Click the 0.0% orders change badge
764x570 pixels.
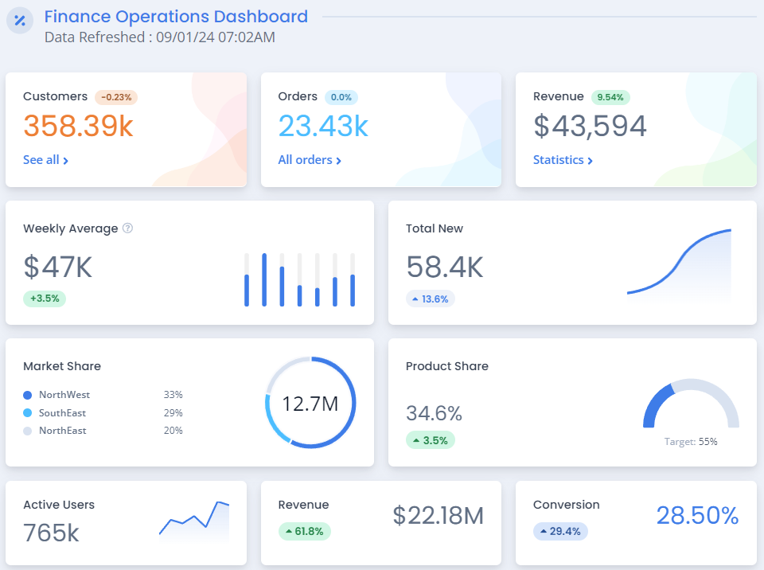point(341,97)
